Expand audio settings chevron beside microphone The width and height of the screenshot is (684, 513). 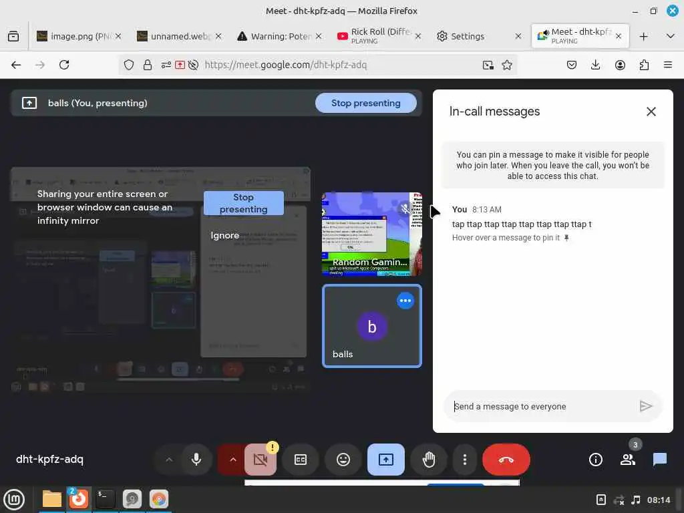[169, 460]
